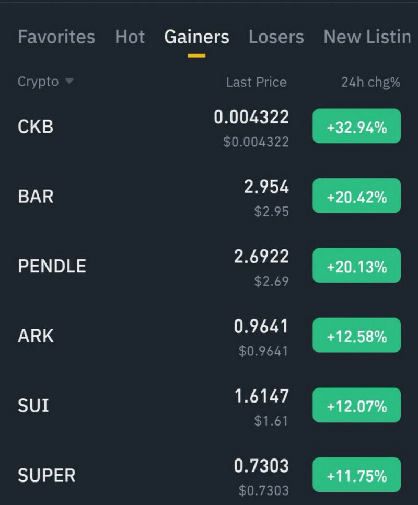Viewport: 418px width, 505px height.
Task: Open the CKB coin row
Action: coord(36,127)
